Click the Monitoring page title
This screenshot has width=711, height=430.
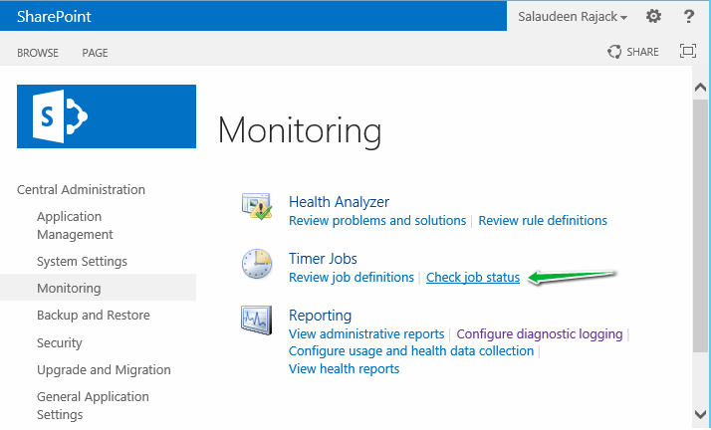click(300, 130)
